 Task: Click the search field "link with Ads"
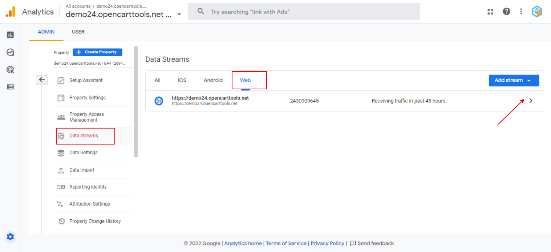click(304, 12)
